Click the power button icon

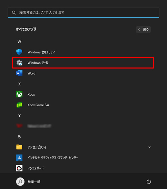point(149,182)
